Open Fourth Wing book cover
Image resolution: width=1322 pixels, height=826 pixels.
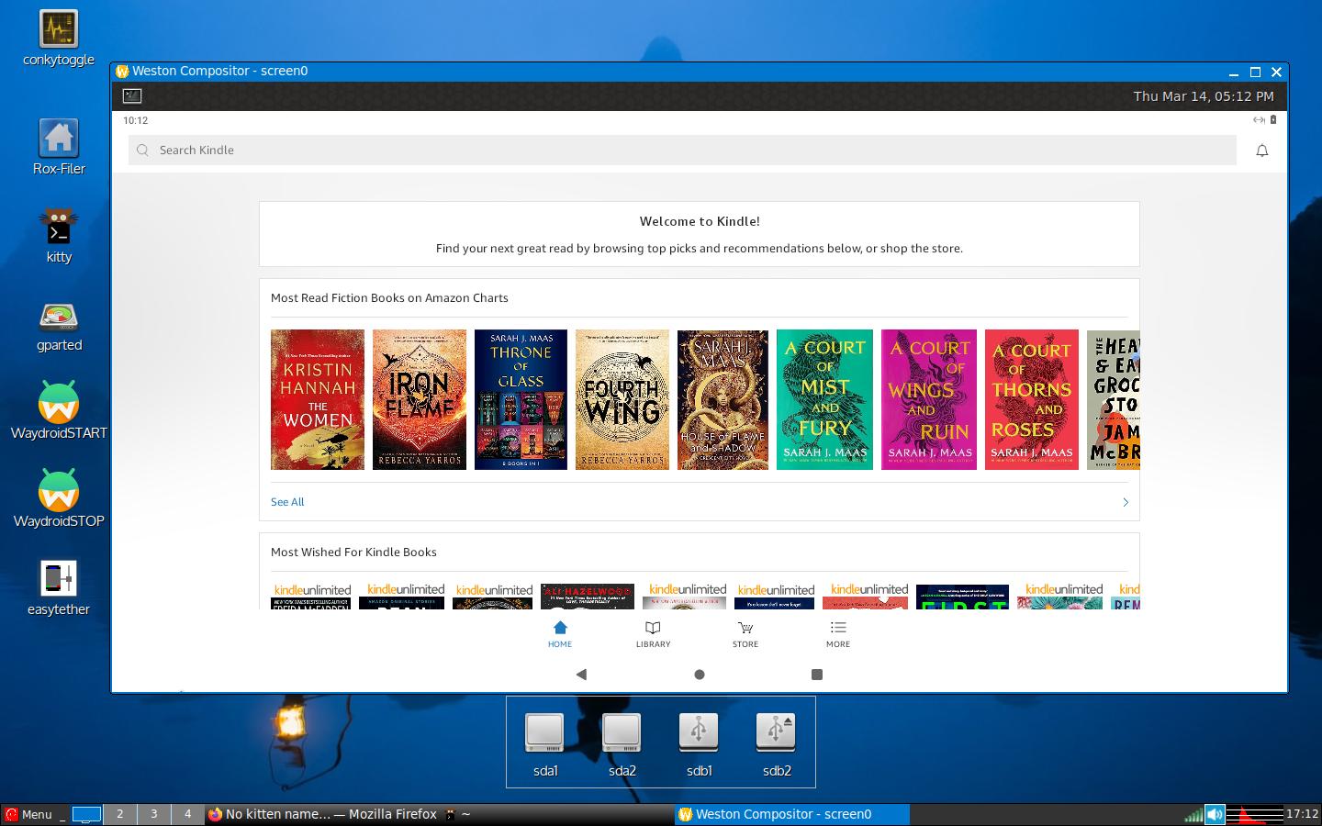pos(622,400)
